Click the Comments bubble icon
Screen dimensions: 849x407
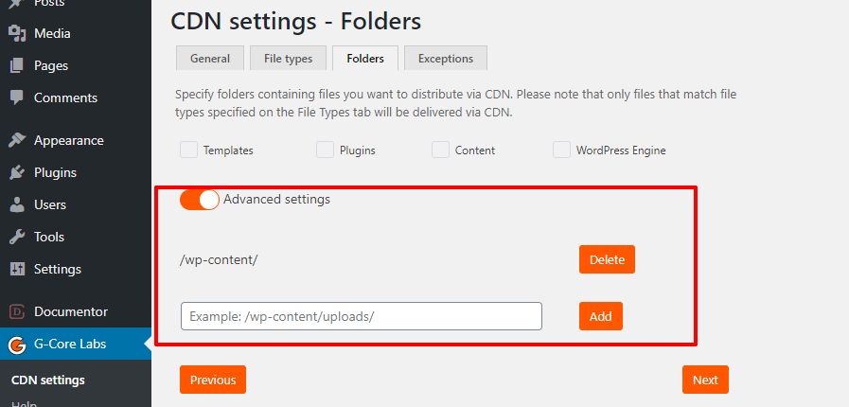pos(17,97)
